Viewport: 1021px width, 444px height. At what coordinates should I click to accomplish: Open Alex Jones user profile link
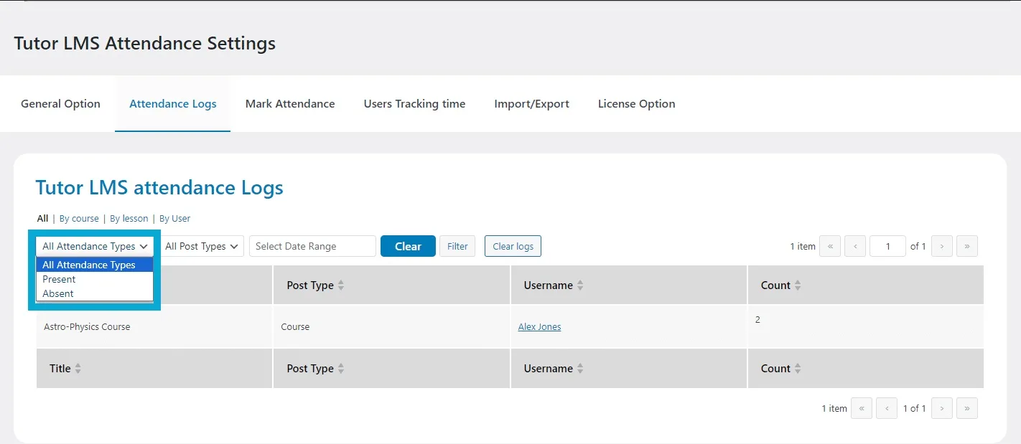point(539,326)
